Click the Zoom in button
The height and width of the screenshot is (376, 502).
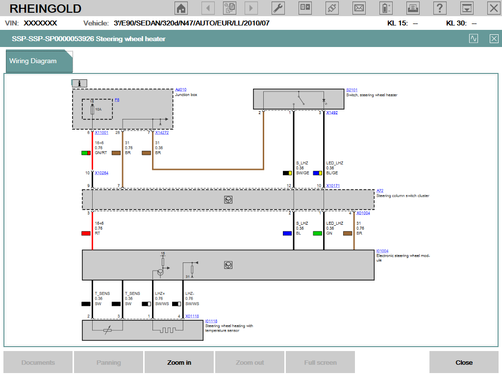[x=179, y=362]
